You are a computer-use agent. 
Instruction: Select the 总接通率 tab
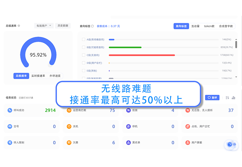(x=21, y=76)
